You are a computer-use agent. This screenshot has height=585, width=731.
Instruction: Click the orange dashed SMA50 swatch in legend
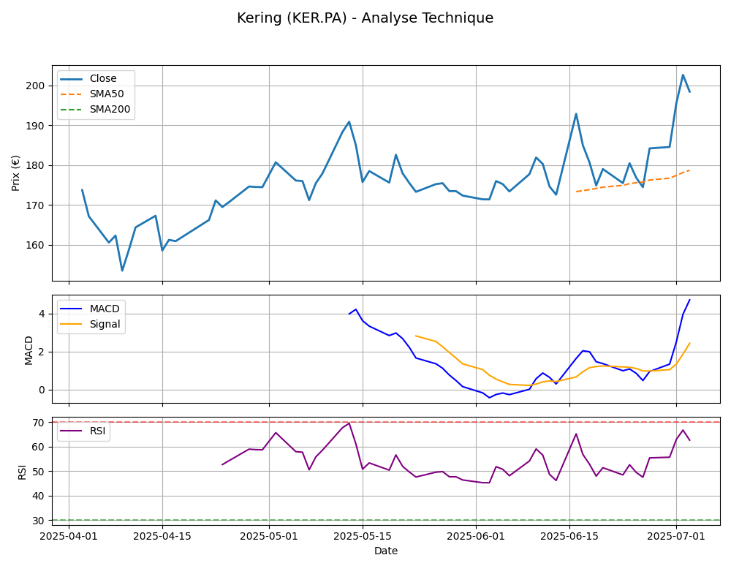tap(72, 94)
